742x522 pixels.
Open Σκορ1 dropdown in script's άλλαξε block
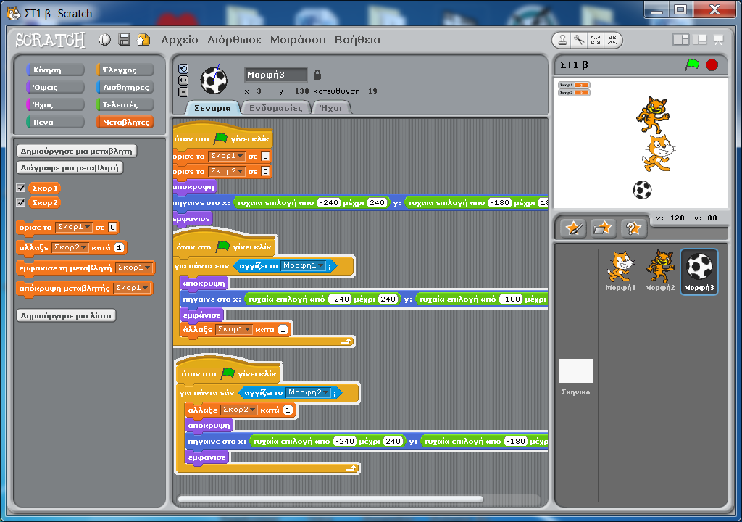[234, 328]
